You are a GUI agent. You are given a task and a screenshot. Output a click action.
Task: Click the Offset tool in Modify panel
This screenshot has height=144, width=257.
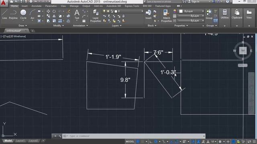pyautogui.click(x=69, y=21)
